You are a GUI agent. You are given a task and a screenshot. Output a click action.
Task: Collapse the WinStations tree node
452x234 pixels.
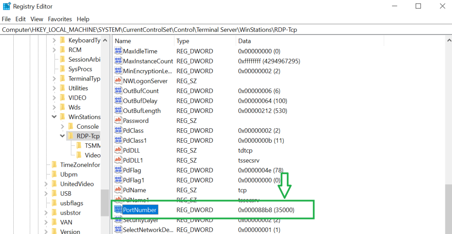pos(54,117)
